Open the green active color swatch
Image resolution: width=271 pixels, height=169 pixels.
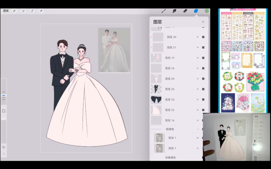(x=207, y=11)
